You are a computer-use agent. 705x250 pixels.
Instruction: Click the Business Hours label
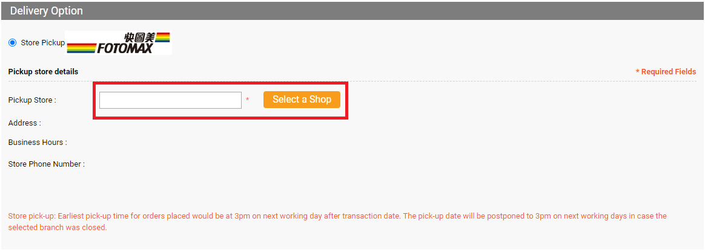pos(38,143)
